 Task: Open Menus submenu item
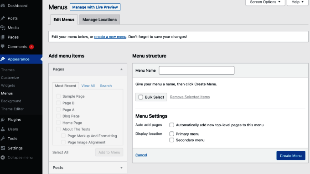pyautogui.click(x=7, y=93)
